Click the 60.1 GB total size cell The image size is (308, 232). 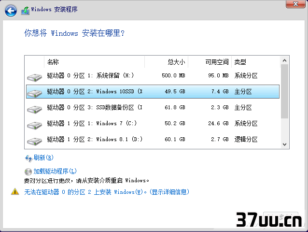(x=175, y=139)
